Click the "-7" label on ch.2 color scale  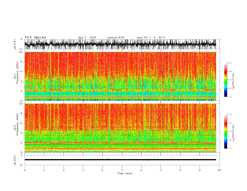(230, 149)
